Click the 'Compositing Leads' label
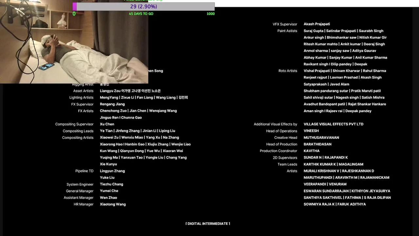This screenshot has height=236, width=419. 78,131
